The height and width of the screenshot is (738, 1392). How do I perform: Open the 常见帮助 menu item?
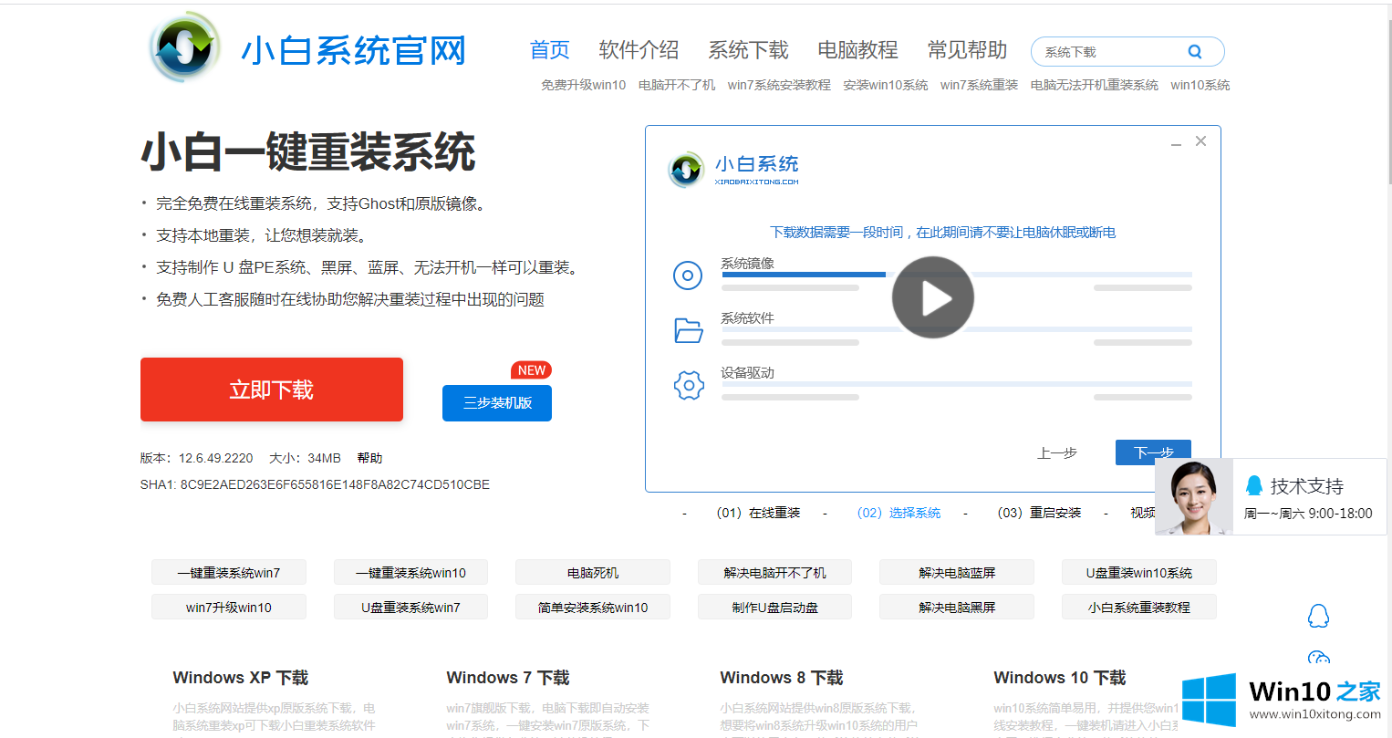click(x=967, y=50)
